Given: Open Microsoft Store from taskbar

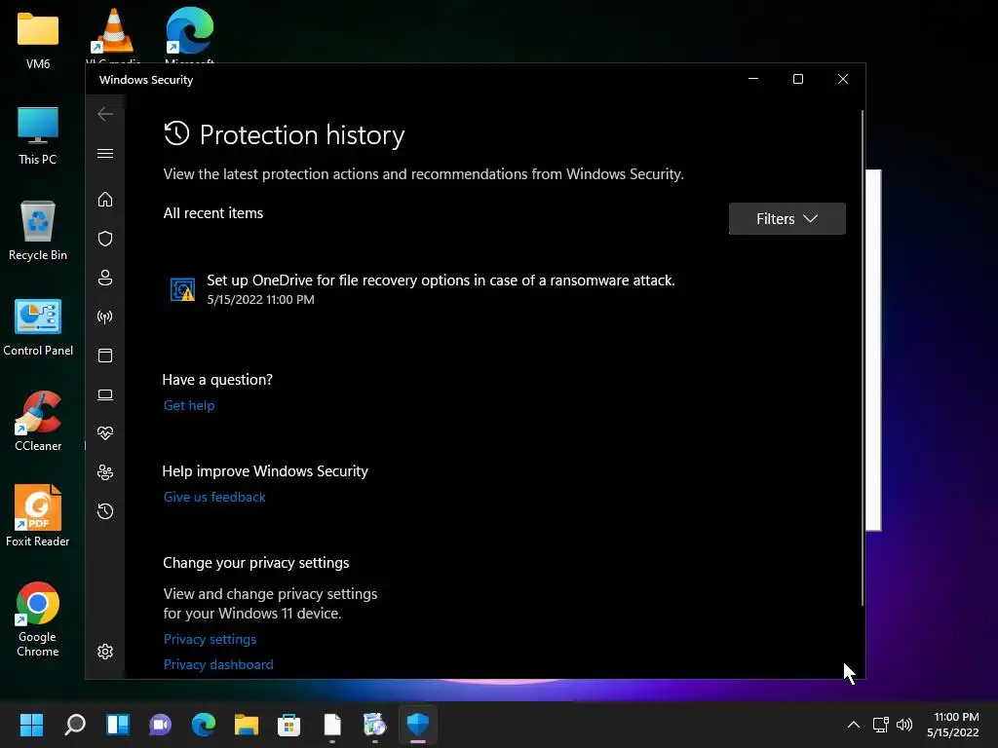Looking at the screenshot, I should tap(288, 725).
